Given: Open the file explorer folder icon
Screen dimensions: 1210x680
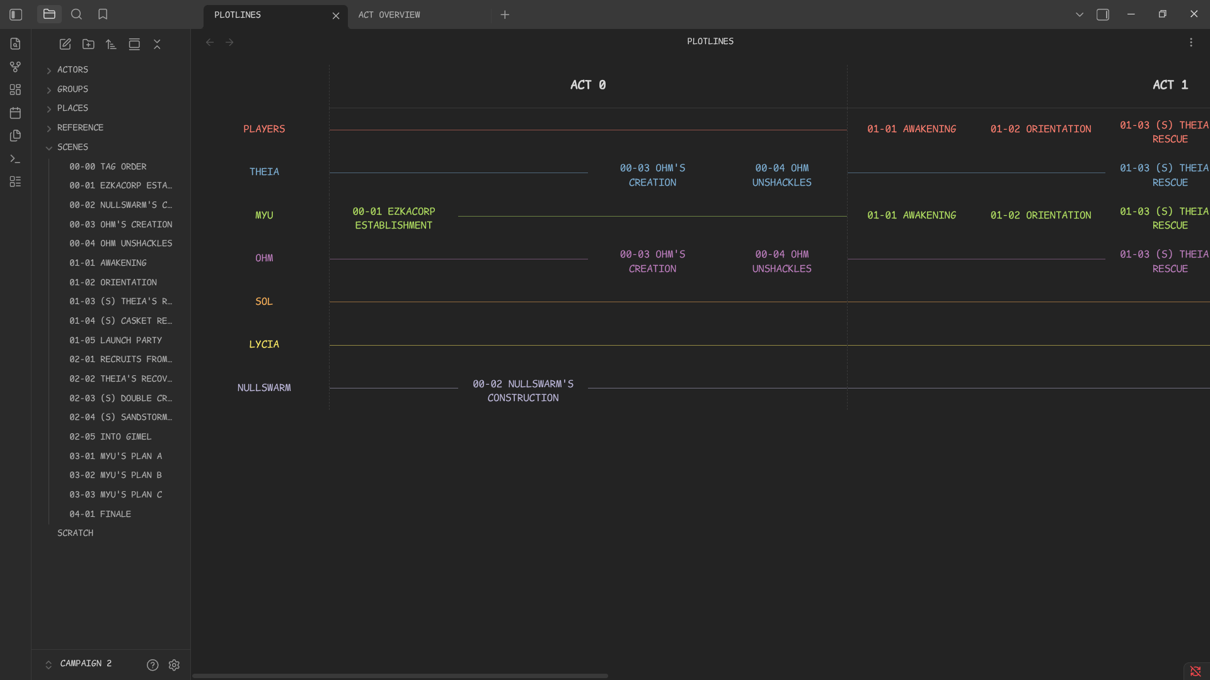Looking at the screenshot, I should point(49,14).
